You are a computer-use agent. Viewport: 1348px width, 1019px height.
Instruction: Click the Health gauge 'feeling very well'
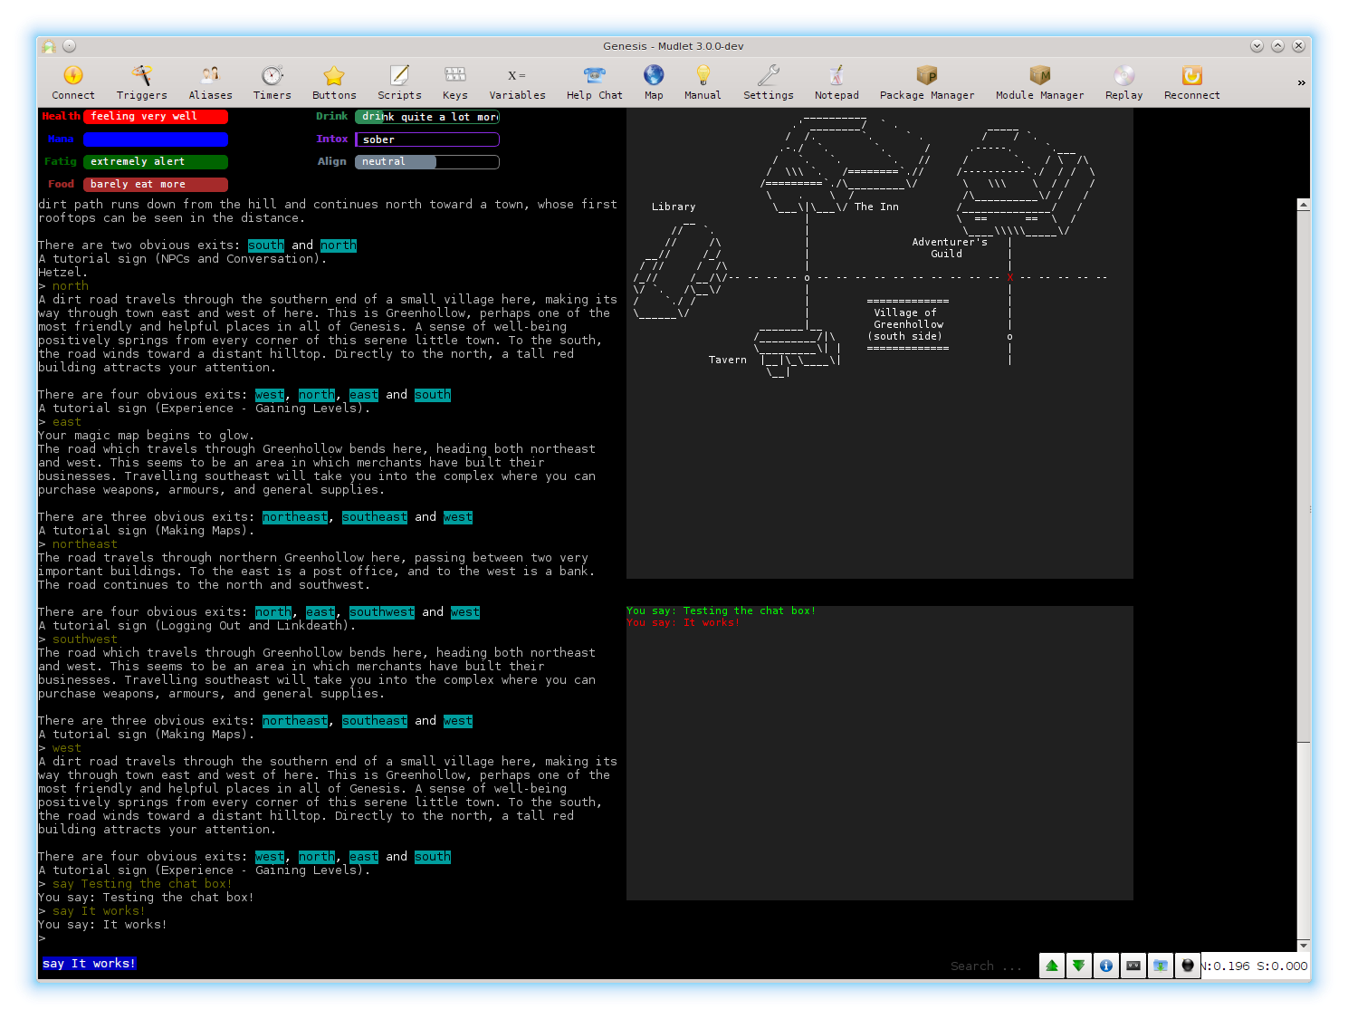pyautogui.click(x=156, y=117)
